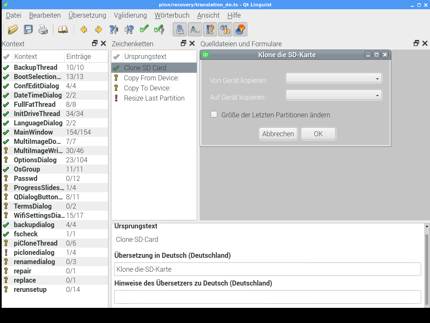The image size is (430, 323).
Task: Maximize the Klone die SD-Karte preview
Action: tap(377, 55)
